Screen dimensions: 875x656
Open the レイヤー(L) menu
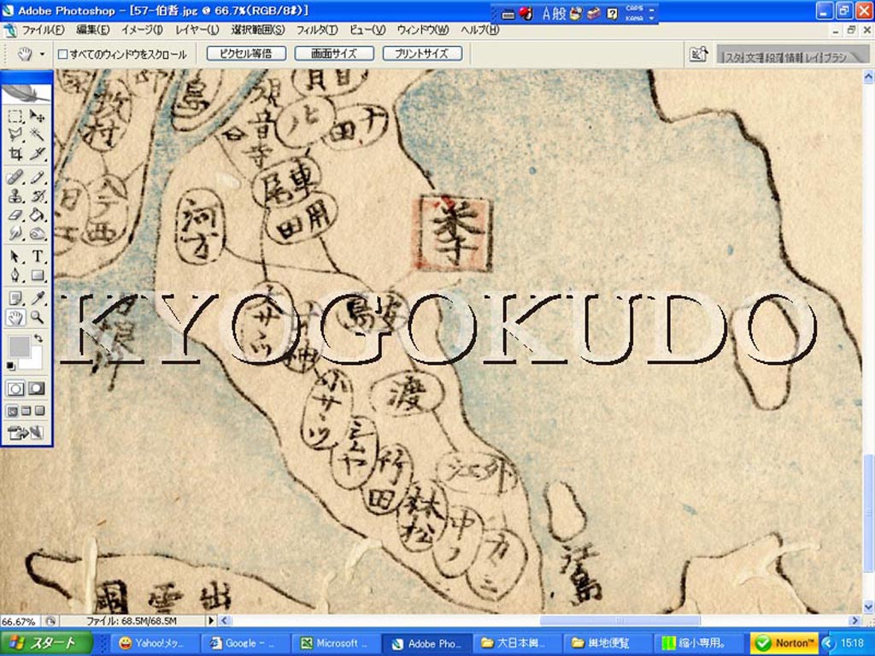pyautogui.click(x=197, y=30)
